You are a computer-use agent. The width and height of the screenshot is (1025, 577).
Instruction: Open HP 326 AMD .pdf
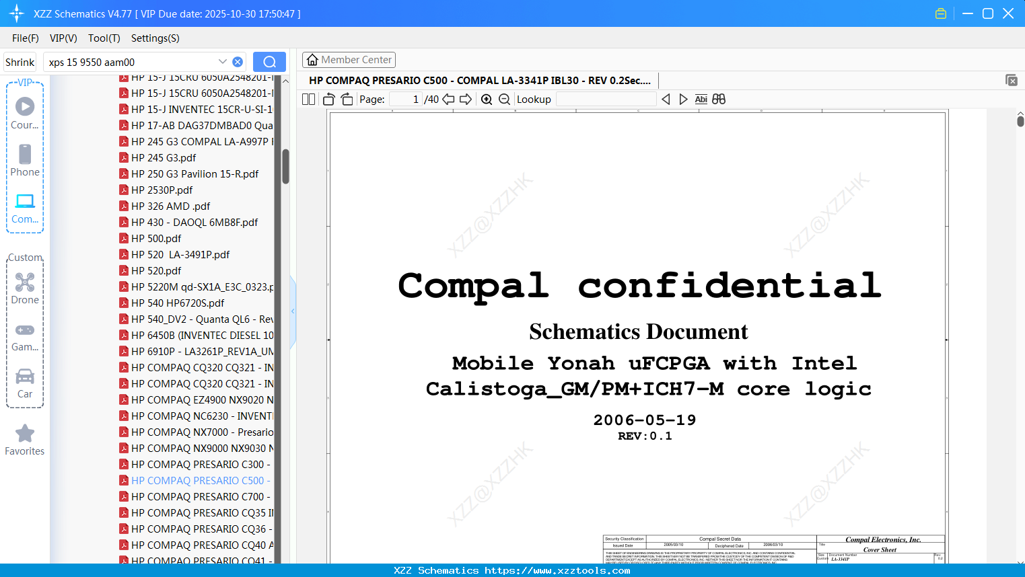point(170,206)
